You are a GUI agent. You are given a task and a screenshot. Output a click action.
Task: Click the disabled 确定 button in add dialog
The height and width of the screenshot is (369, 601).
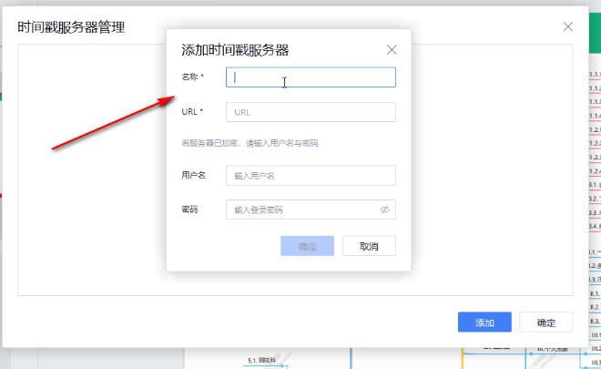[x=308, y=246]
